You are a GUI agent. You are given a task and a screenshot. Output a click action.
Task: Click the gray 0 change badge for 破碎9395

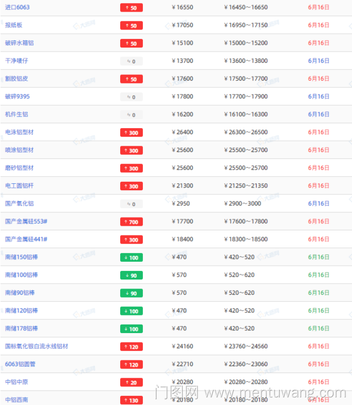(x=131, y=97)
